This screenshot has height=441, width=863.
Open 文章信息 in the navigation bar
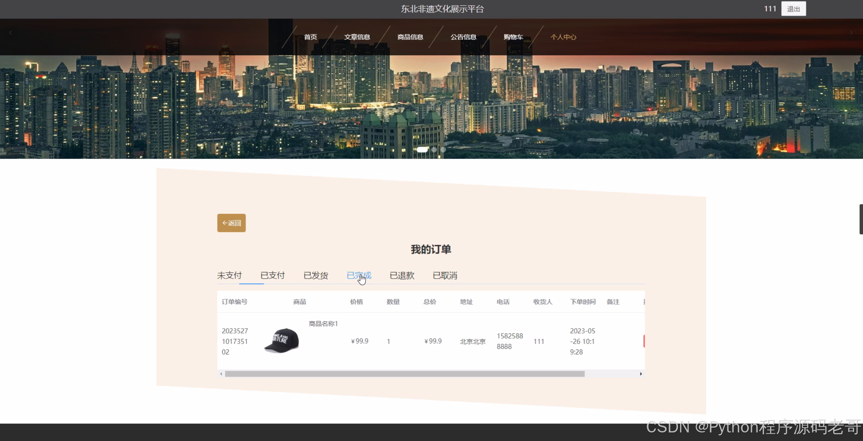click(357, 37)
